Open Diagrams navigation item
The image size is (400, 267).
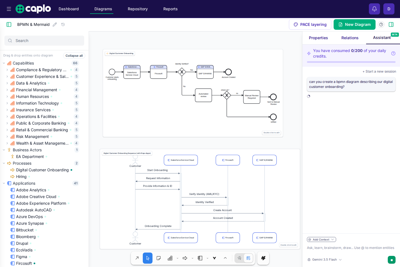103,9
